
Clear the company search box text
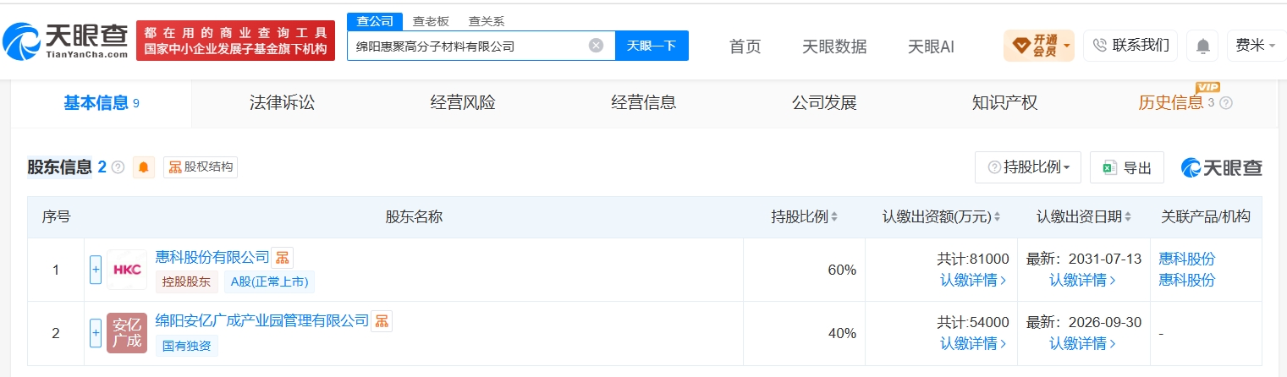pos(596,46)
